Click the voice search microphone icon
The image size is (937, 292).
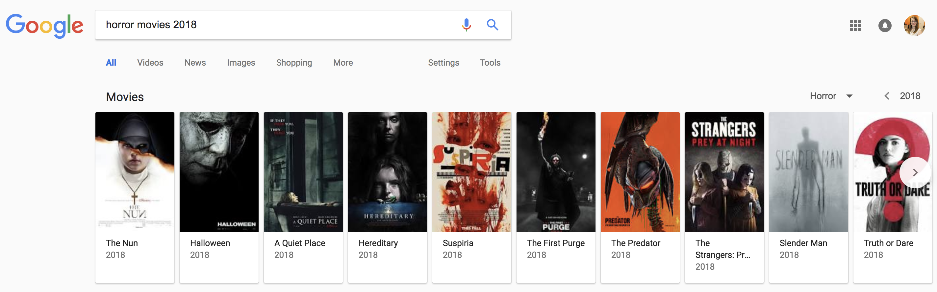(x=466, y=25)
